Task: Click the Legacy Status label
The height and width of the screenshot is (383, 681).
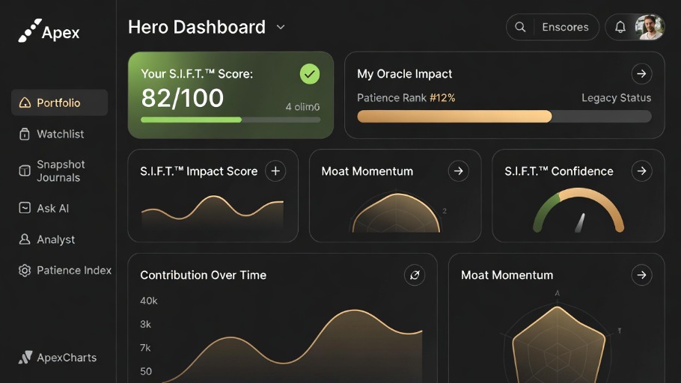Action: [x=616, y=98]
